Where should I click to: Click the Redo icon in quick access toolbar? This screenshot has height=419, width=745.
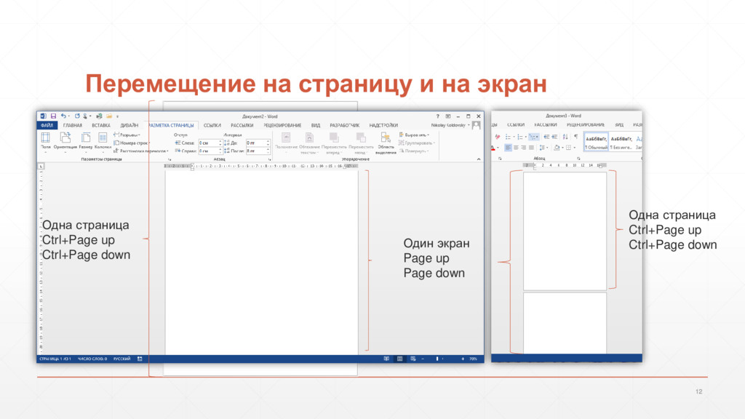[77, 116]
